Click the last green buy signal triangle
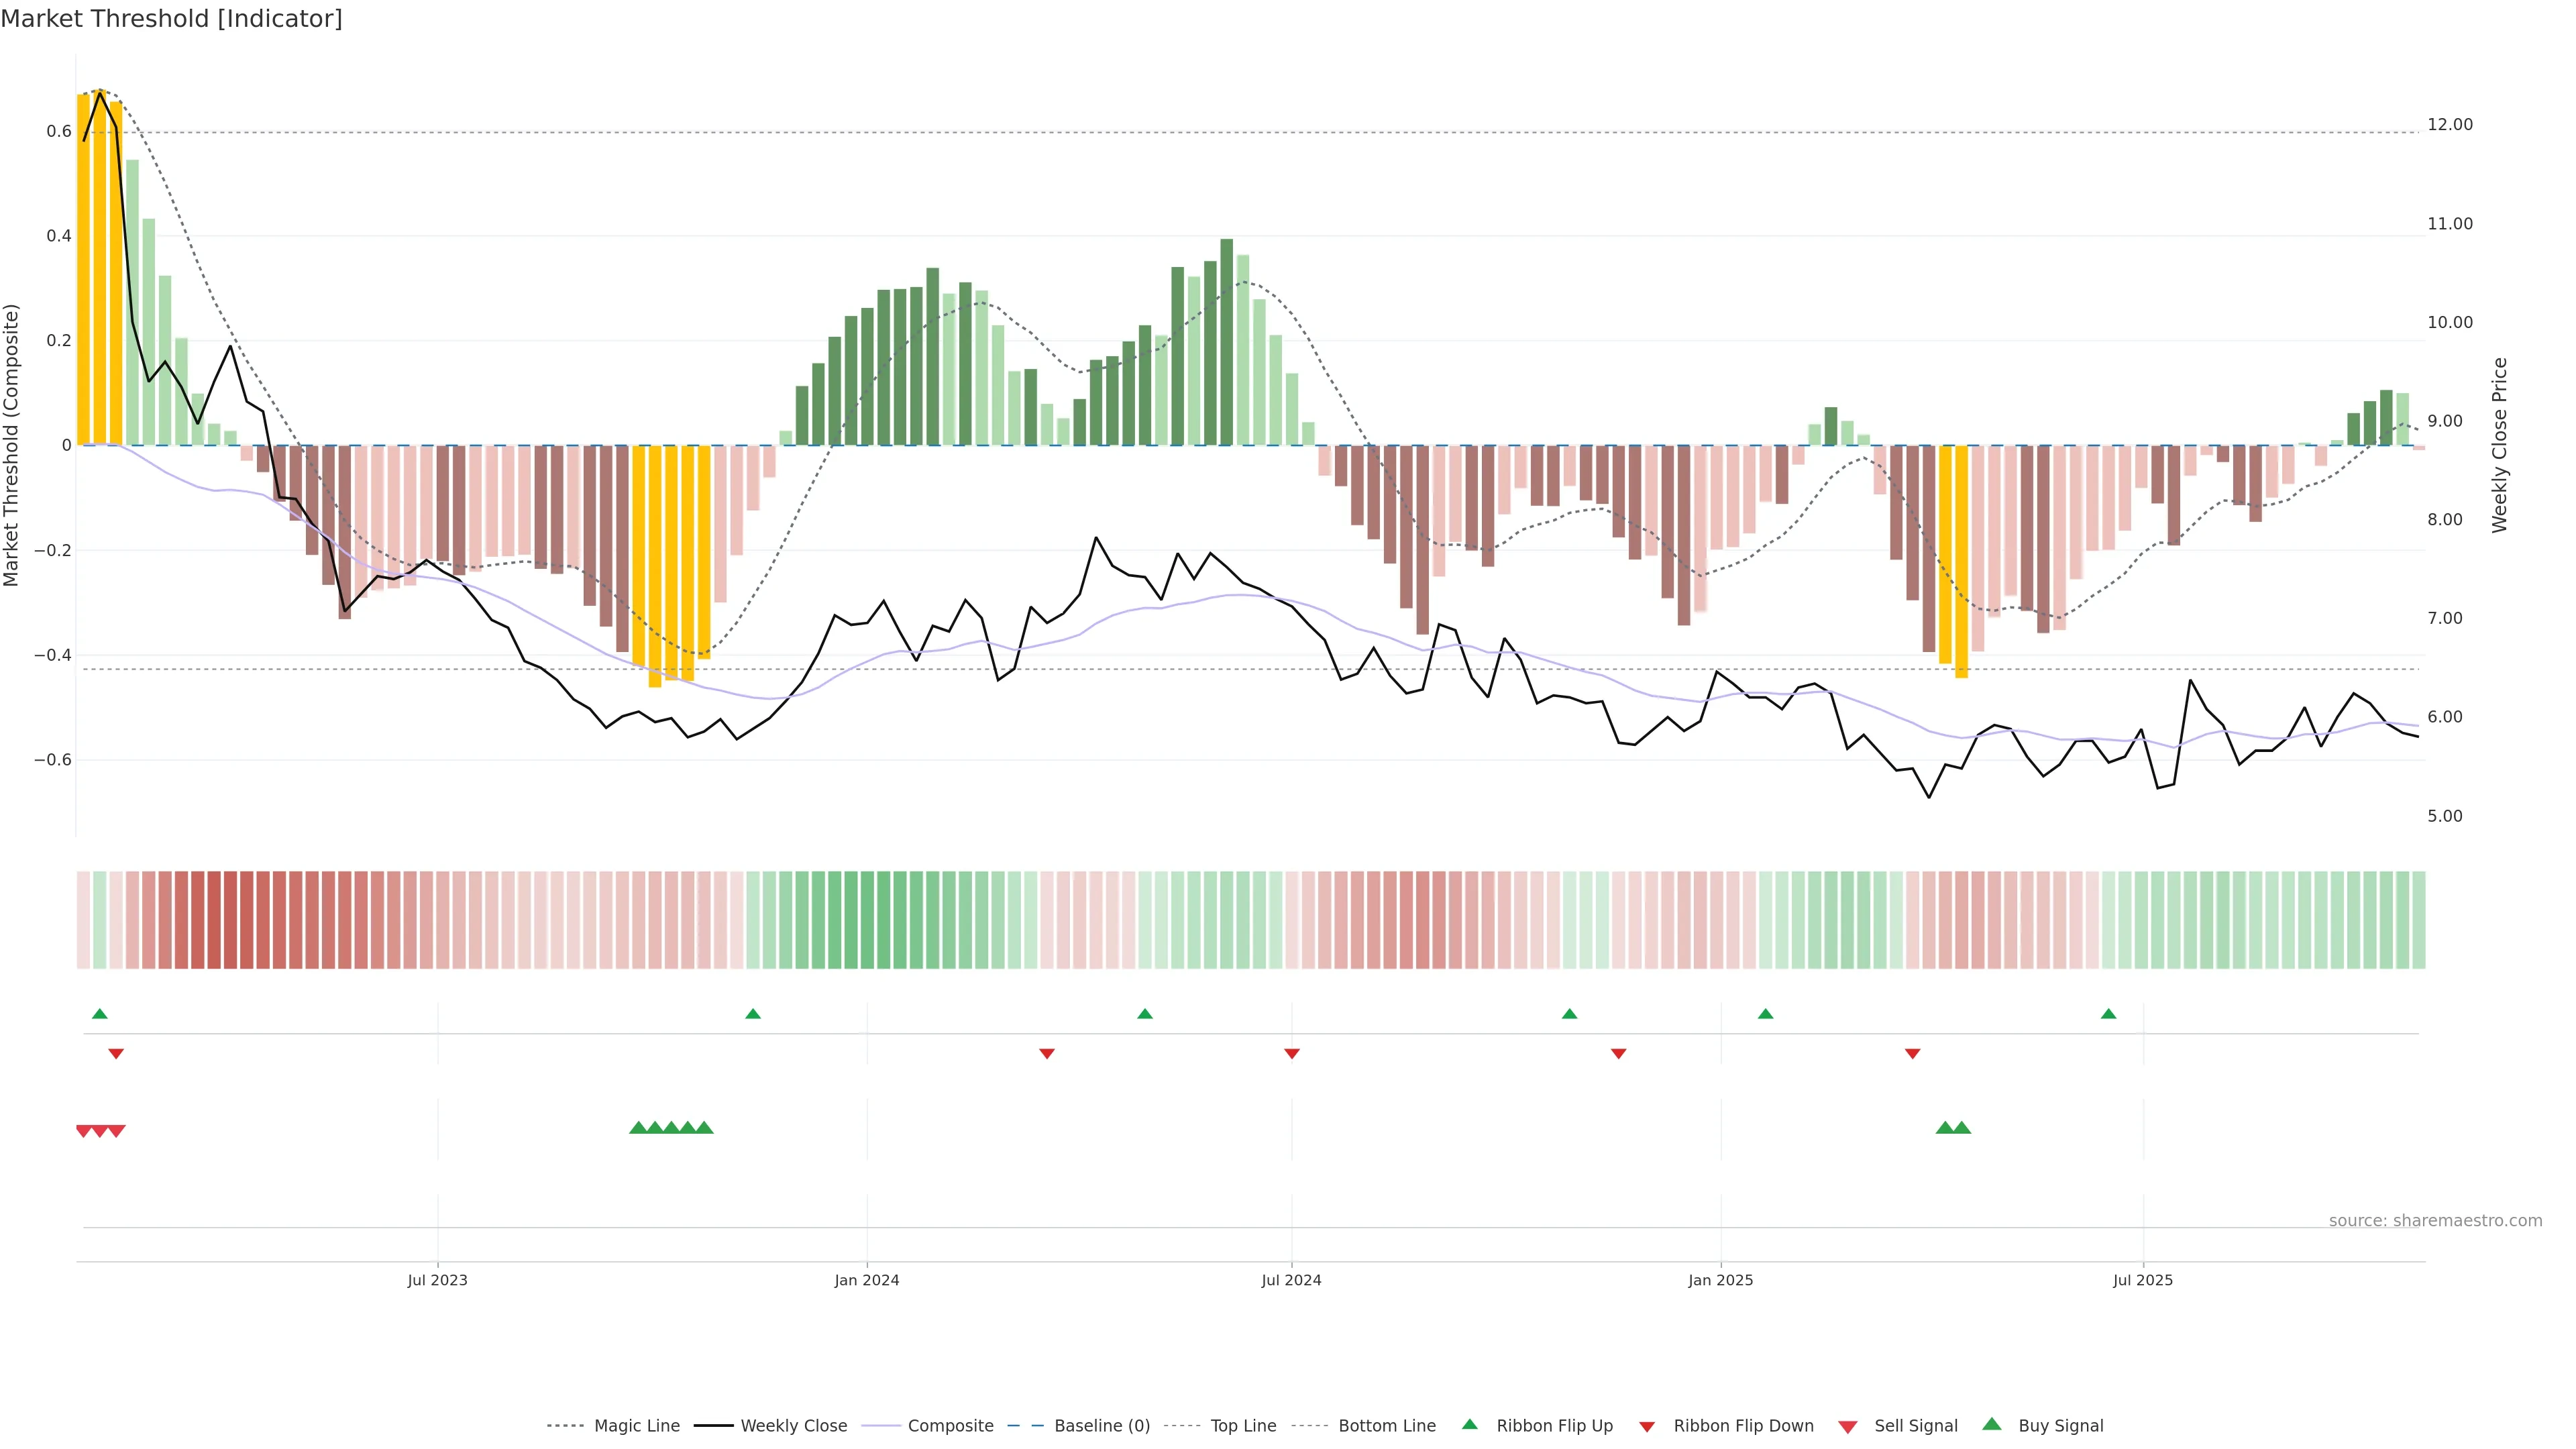 click(1962, 1128)
